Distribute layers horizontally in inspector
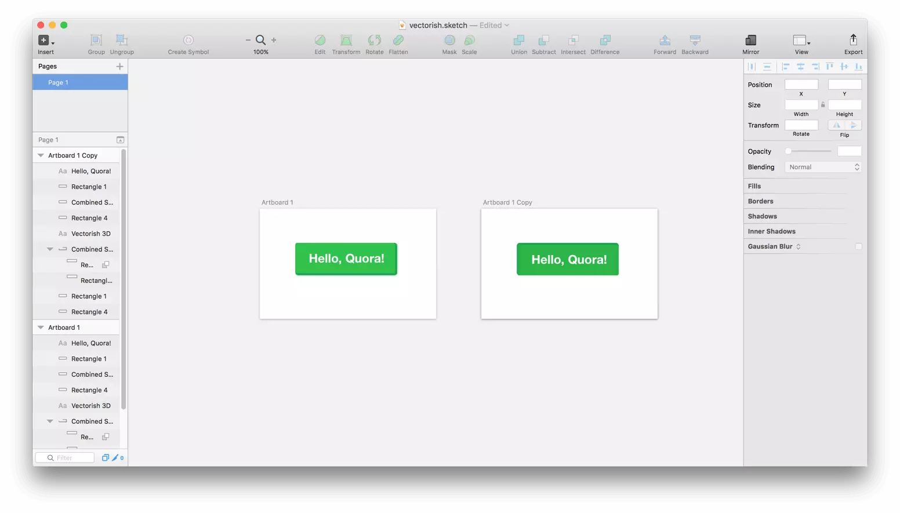Screen dimensions: 900x513 (x=752, y=67)
